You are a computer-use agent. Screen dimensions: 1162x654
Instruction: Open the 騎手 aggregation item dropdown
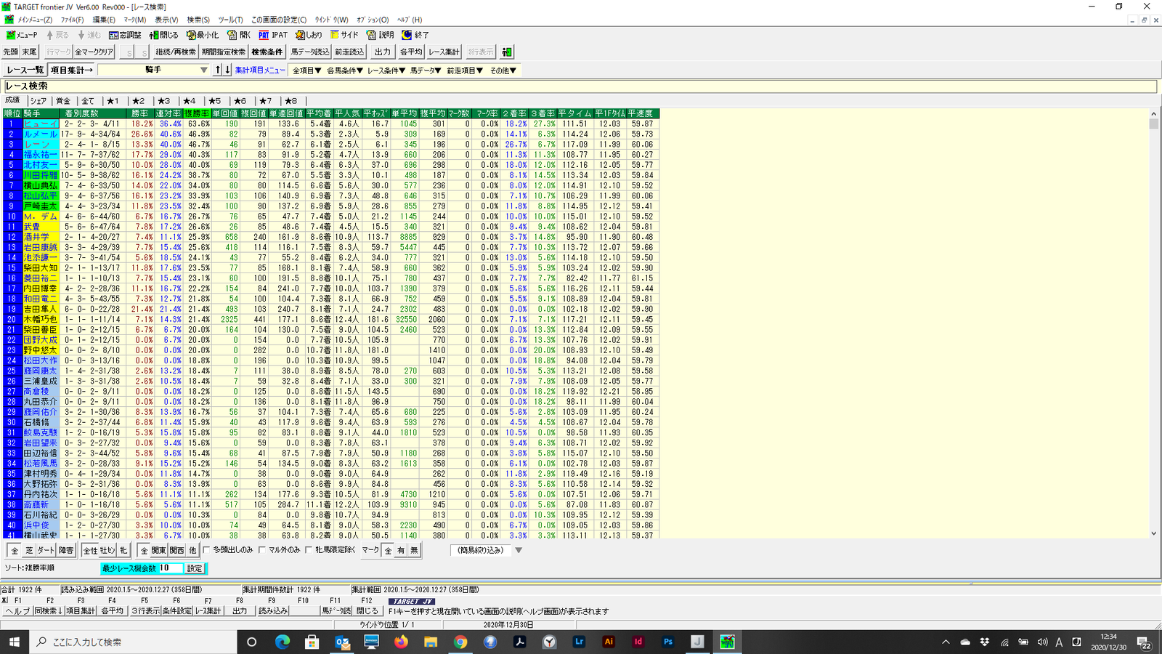pyautogui.click(x=203, y=70)
